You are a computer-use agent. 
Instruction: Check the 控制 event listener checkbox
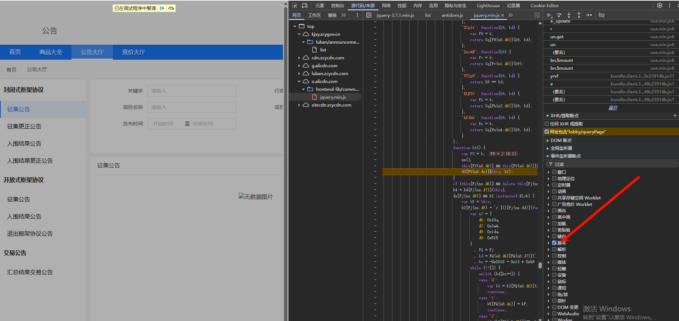554,256
